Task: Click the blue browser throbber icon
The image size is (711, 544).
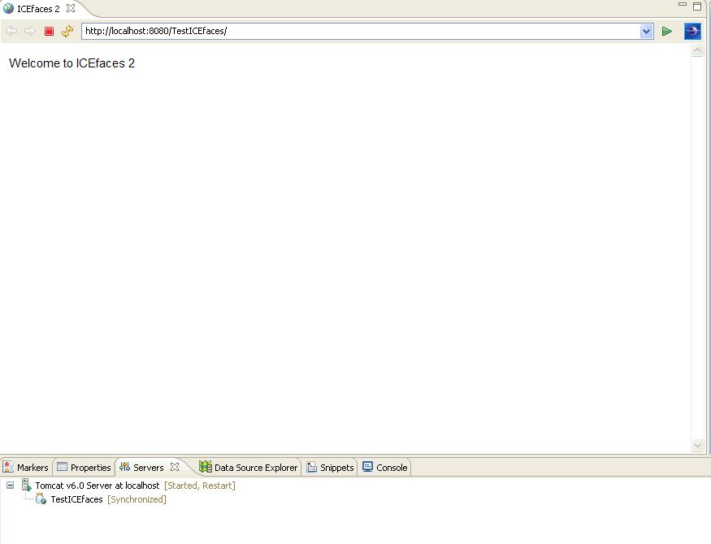Action: pyautogui.click(x=692, y=31)
